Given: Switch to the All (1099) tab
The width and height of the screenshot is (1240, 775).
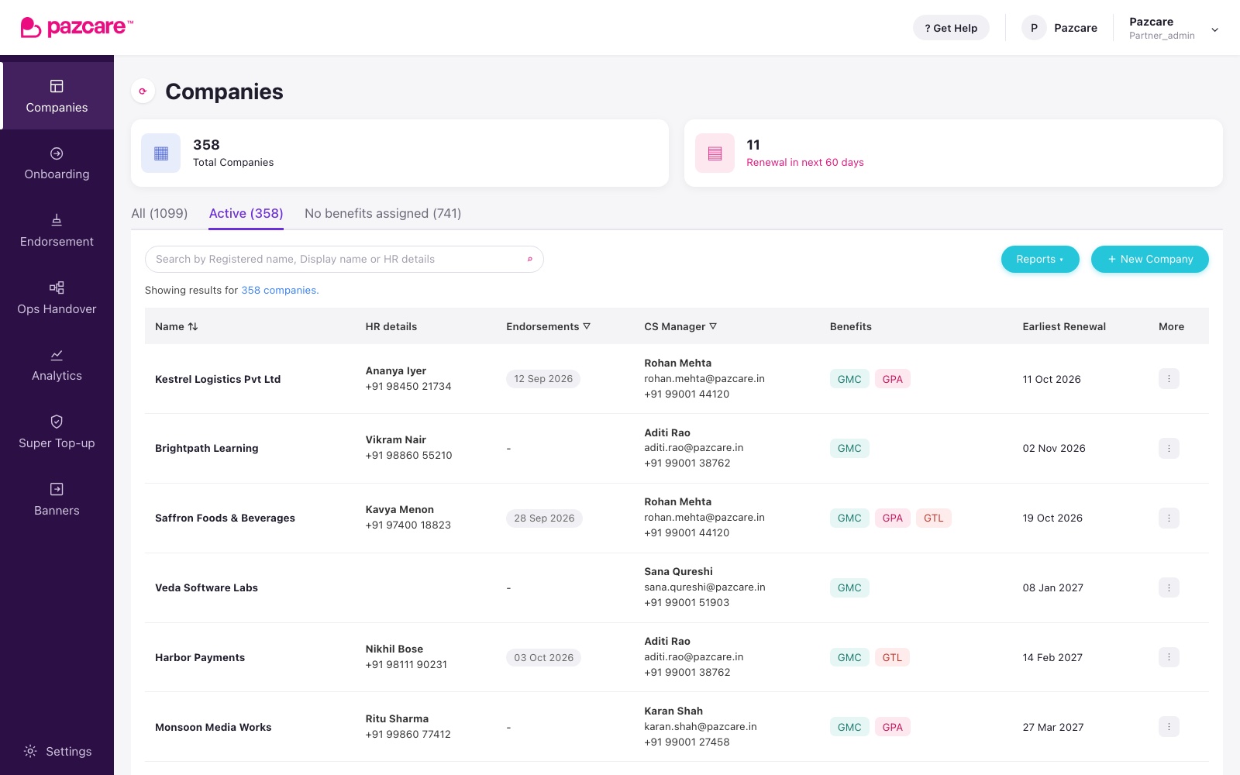Looking at the screenshot, I should 160,213.
